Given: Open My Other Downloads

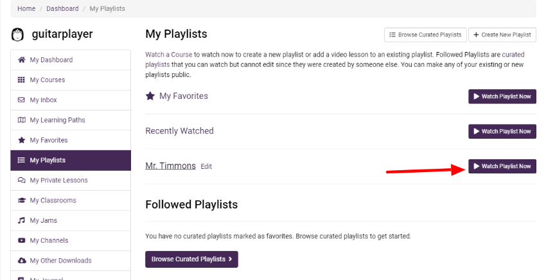Looking at the screenshot, I should [71, 261].
